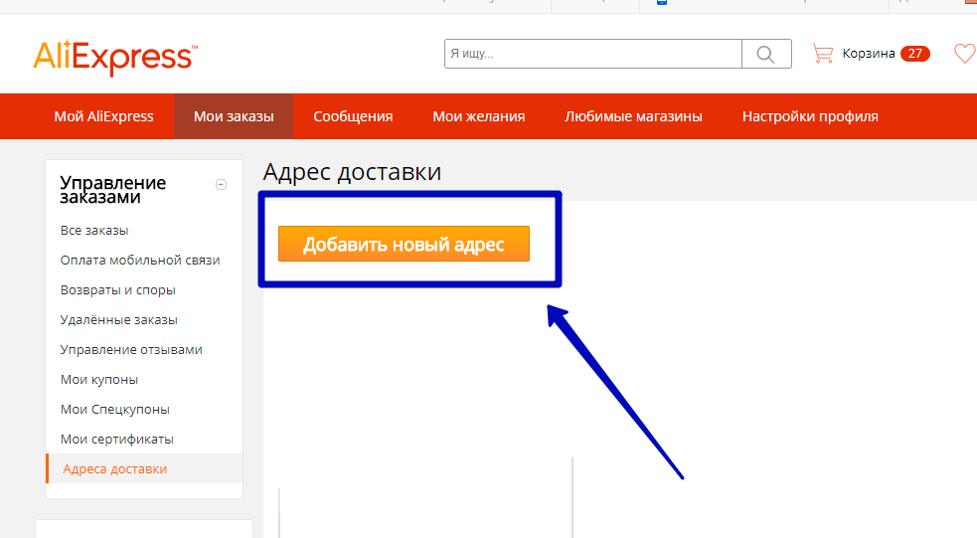This screenshot has width=977, height=538.
Task: Click the cart item count badge 27
Action: 914,54
